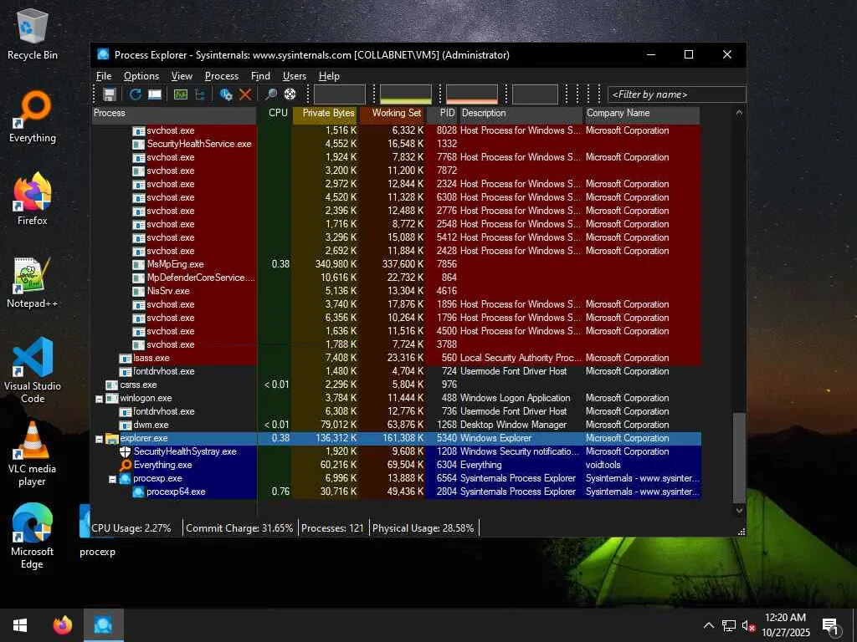Open the Users menu

pyautogui.click(x=294, y=76)
